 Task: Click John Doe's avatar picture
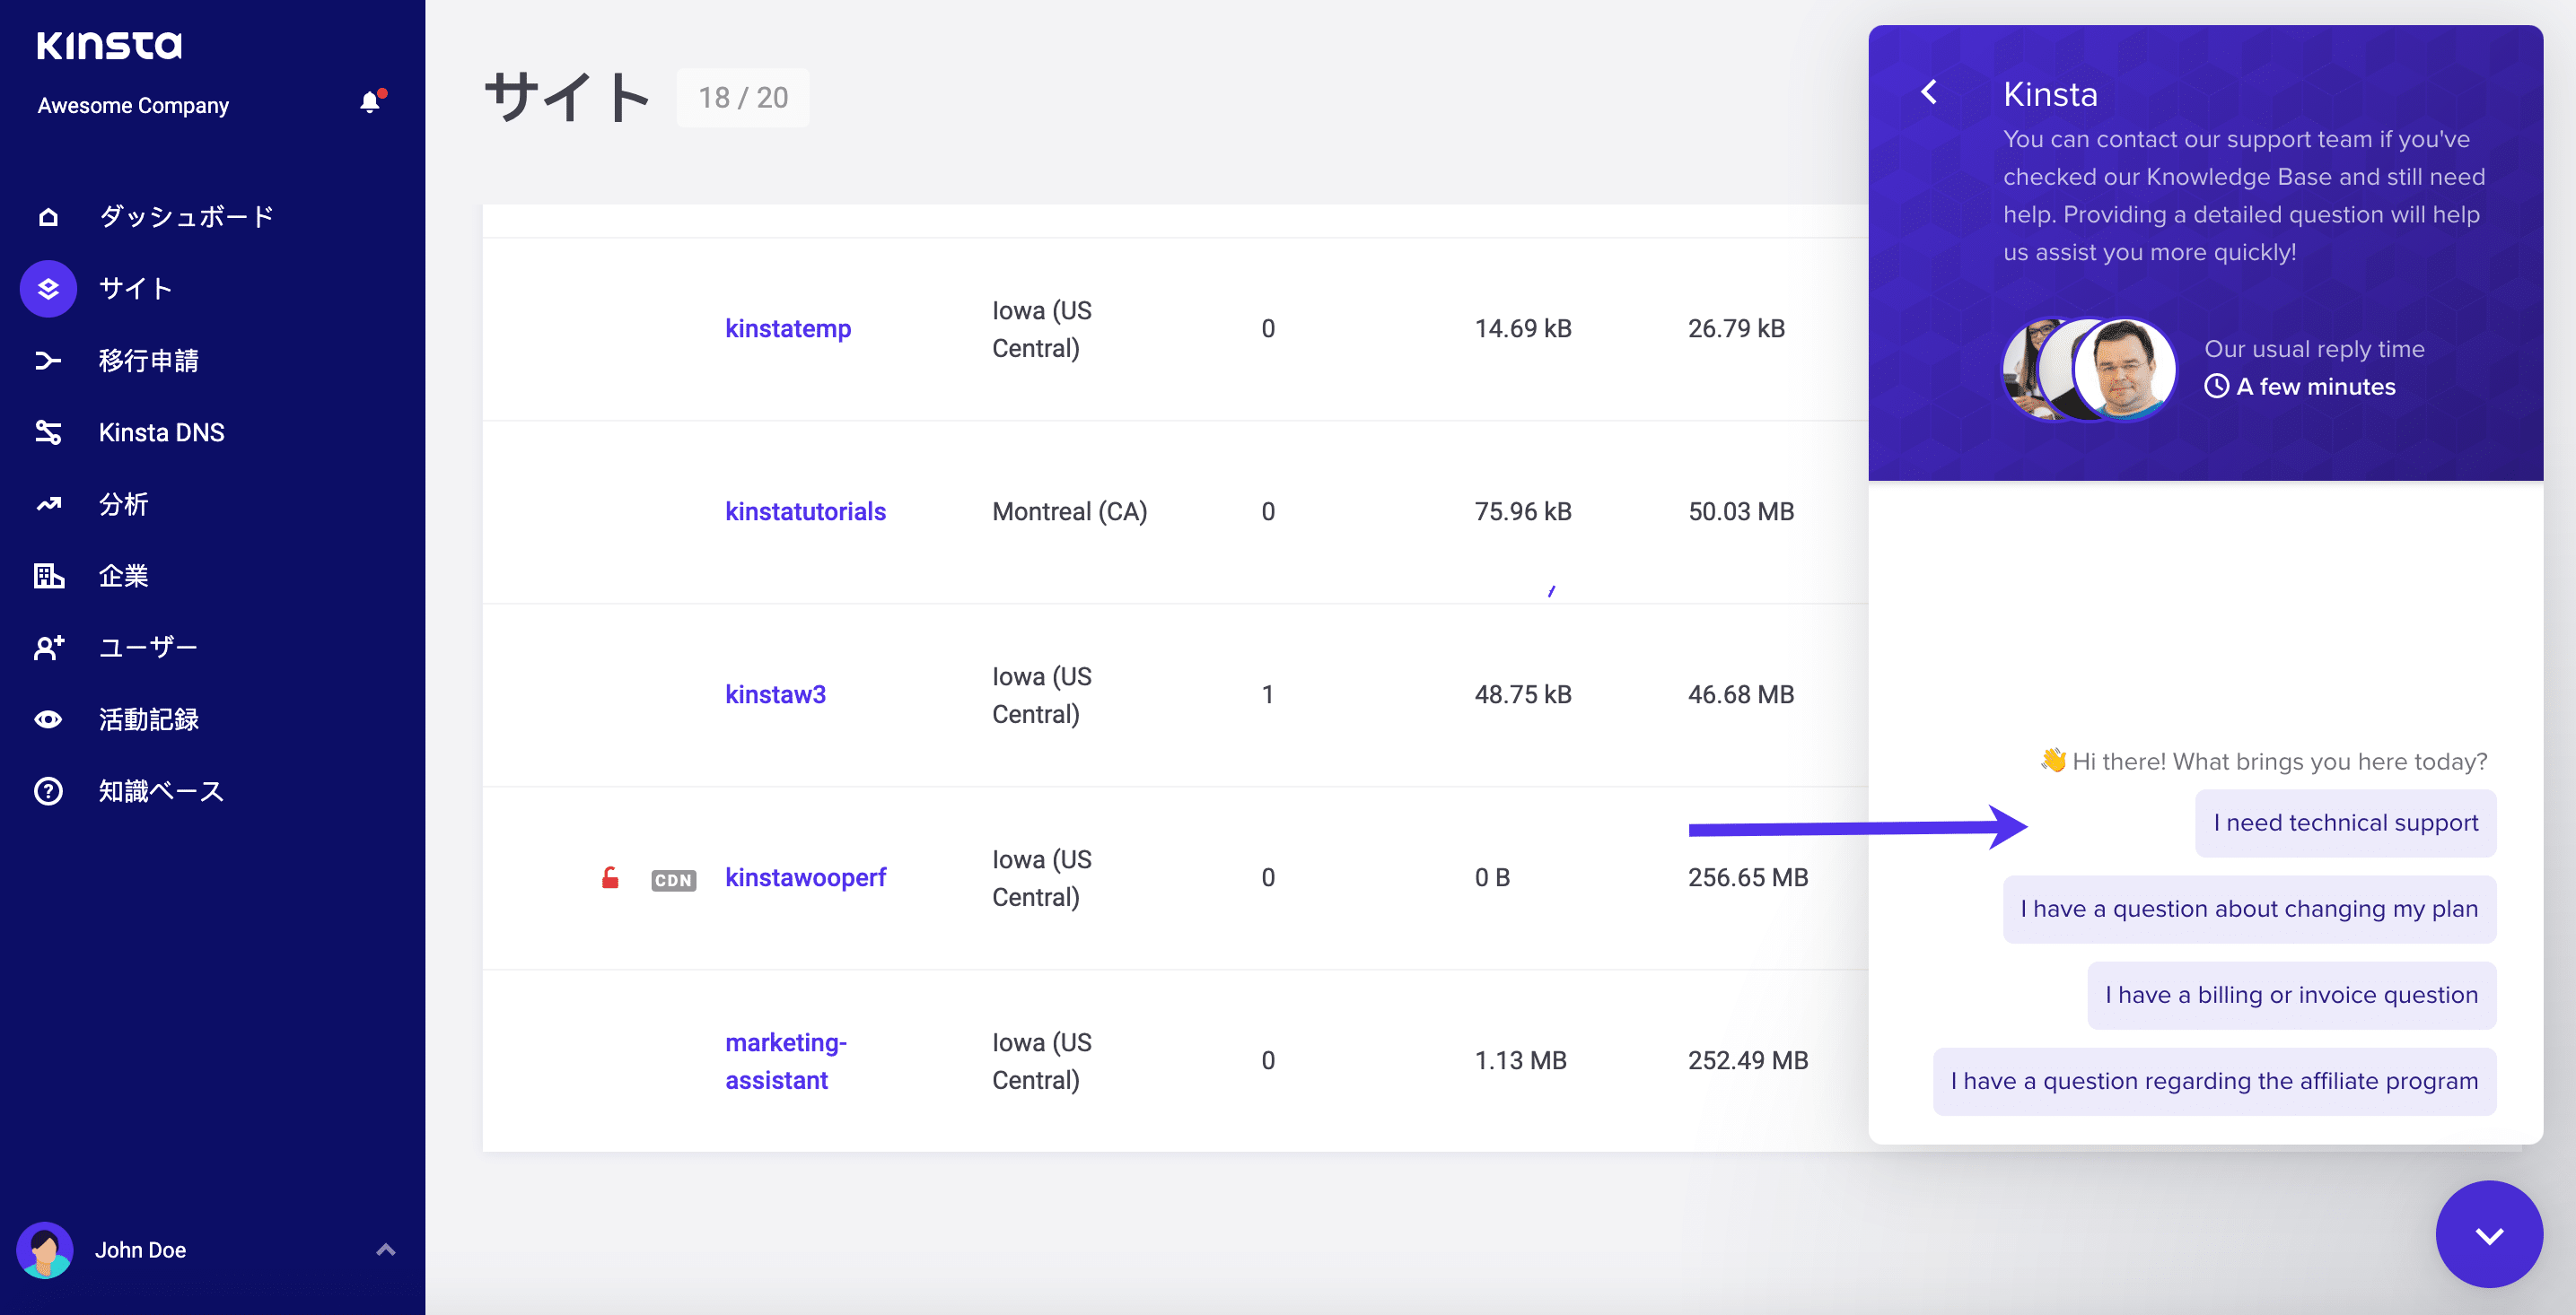[x=45, y=1250]
